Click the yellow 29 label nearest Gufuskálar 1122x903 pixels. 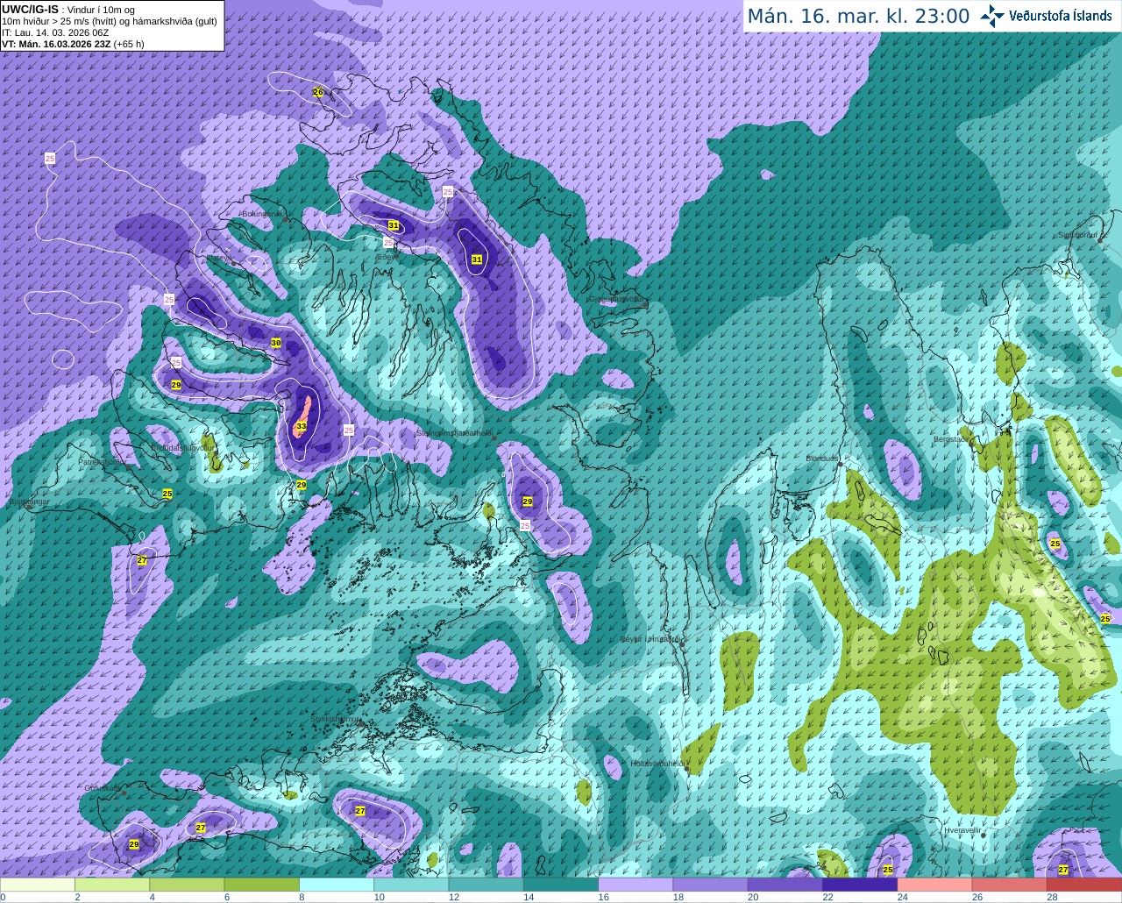point(134,844)
